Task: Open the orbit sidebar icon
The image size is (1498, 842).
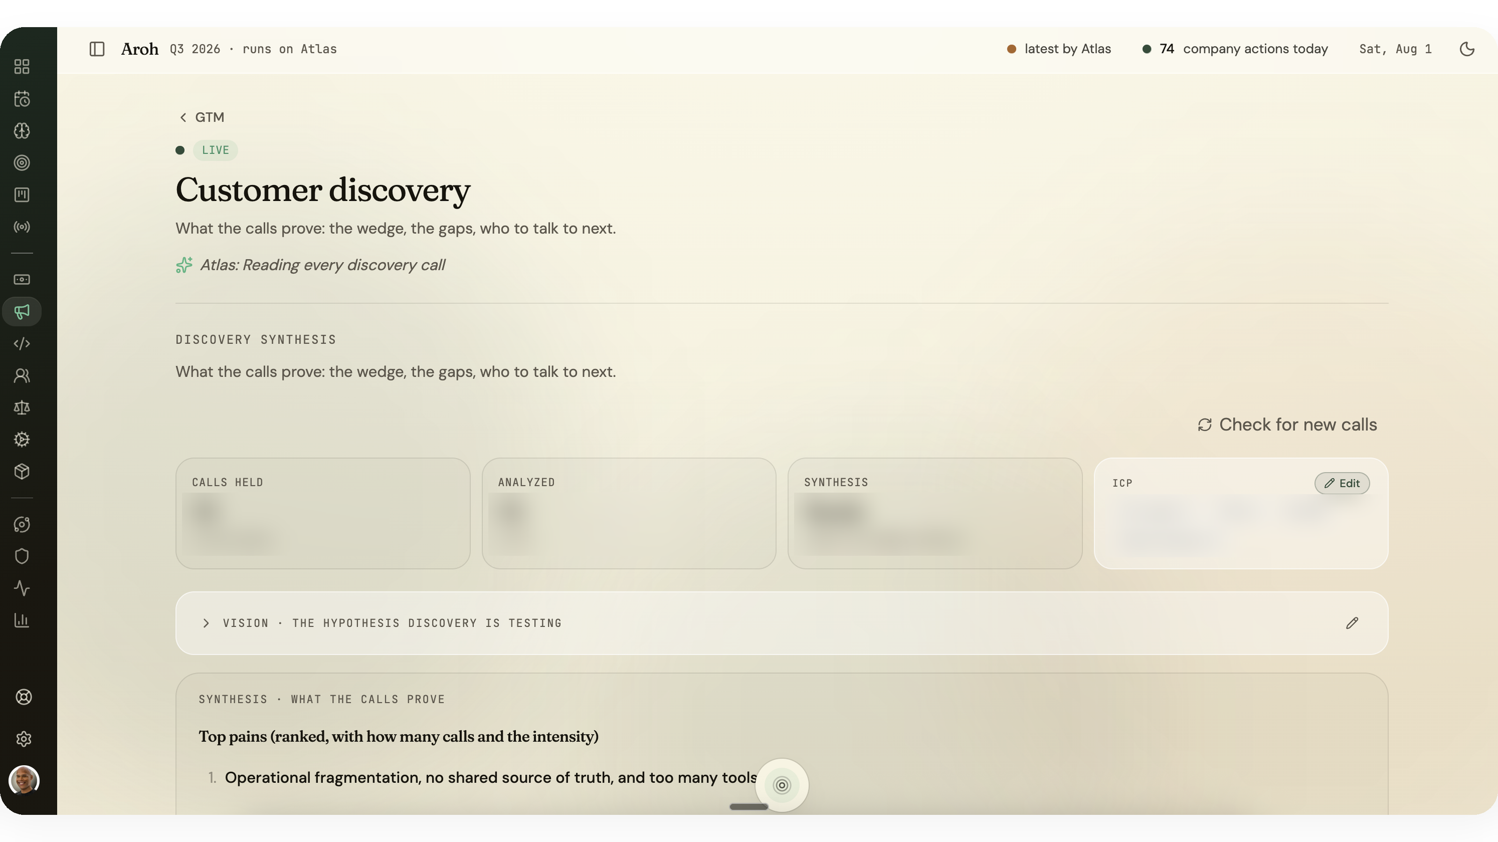Action: tap(22, 524)
